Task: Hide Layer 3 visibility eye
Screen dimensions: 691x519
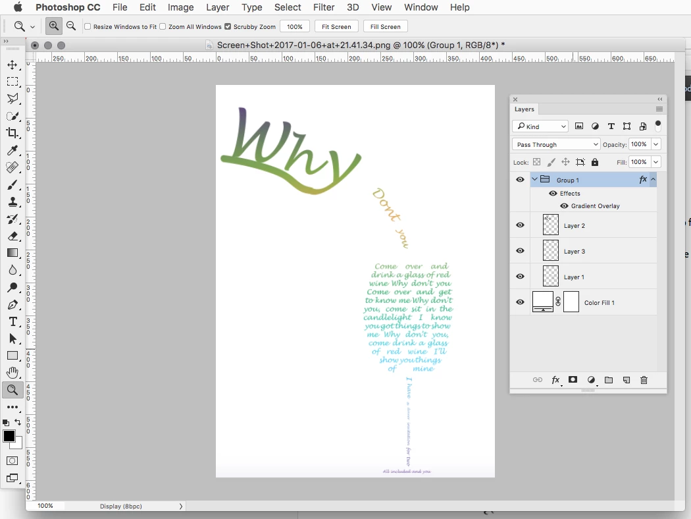Action: point(520,250)
